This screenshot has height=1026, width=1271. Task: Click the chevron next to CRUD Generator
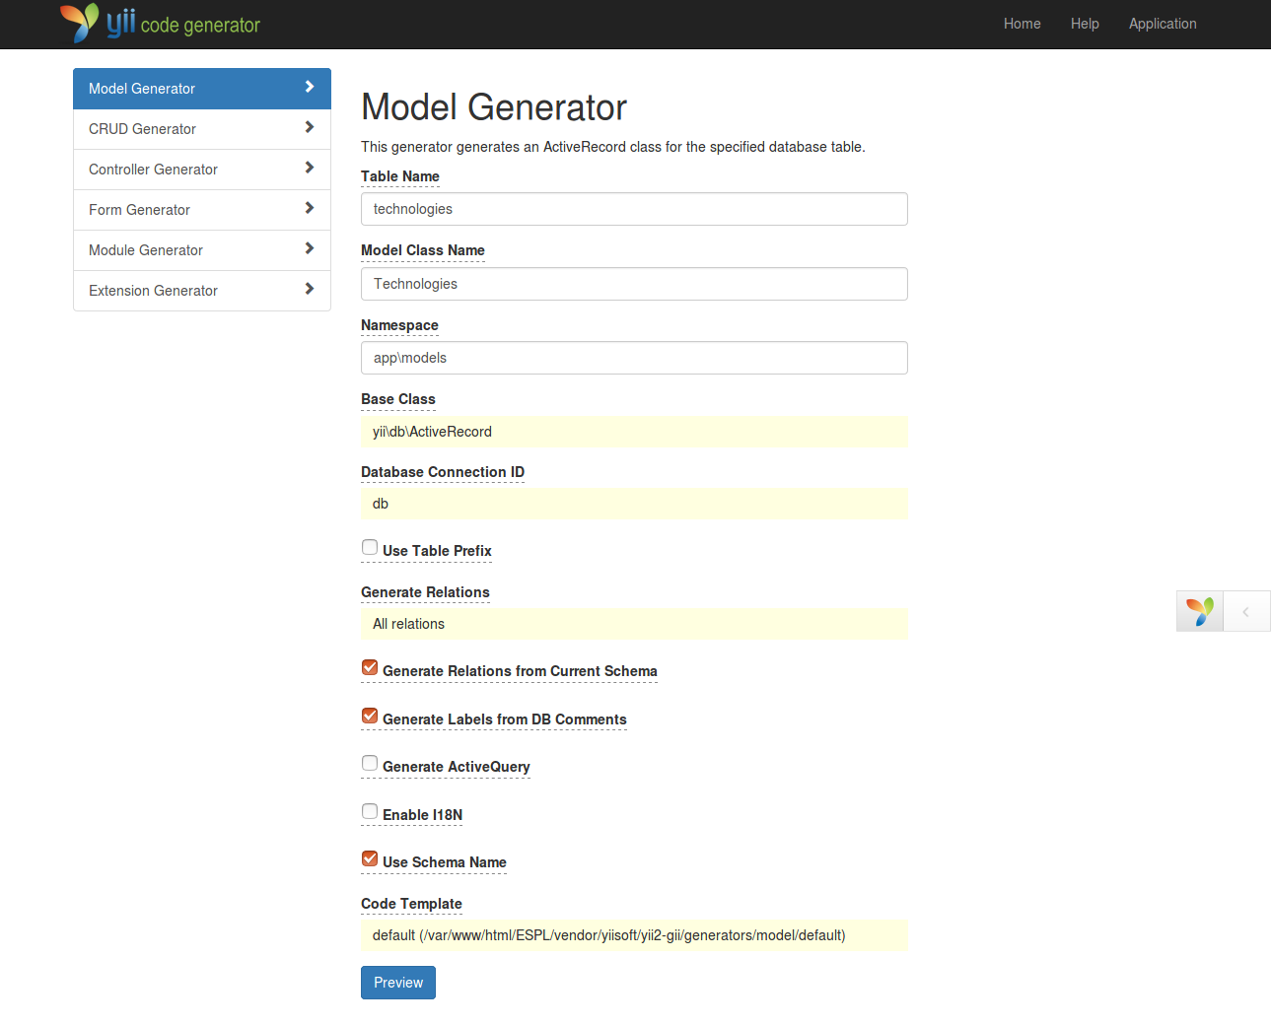tap(310, 128)
